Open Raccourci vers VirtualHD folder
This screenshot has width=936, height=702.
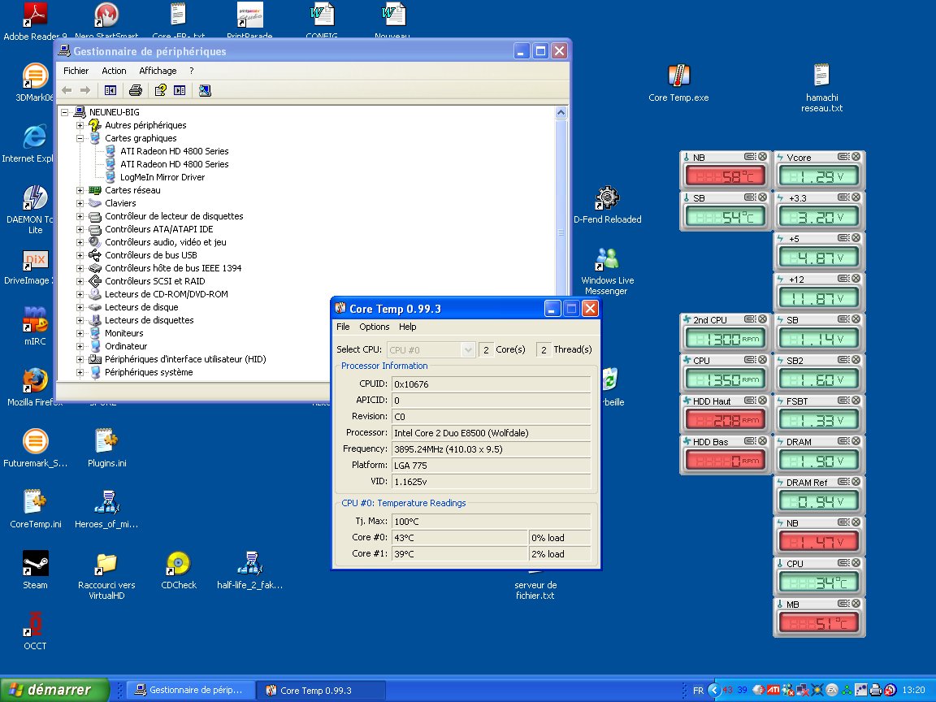pos(107,575)
